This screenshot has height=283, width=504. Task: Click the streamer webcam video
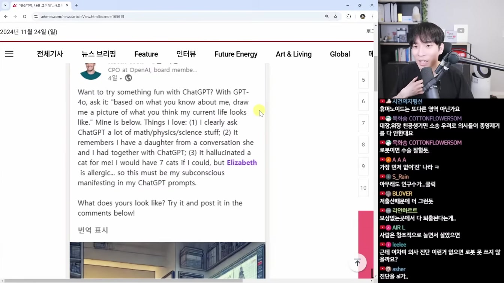pos(441,49)
